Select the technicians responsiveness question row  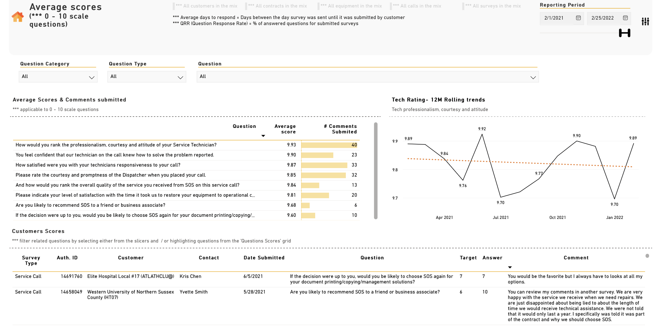tap(186, 165)
